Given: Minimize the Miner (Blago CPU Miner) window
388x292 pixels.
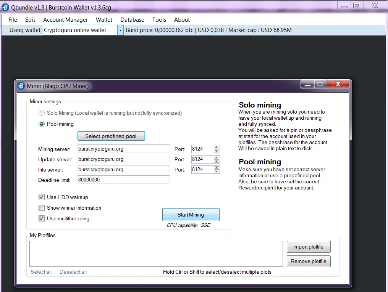Looking at the screenshot, I should tap(307, 84).
